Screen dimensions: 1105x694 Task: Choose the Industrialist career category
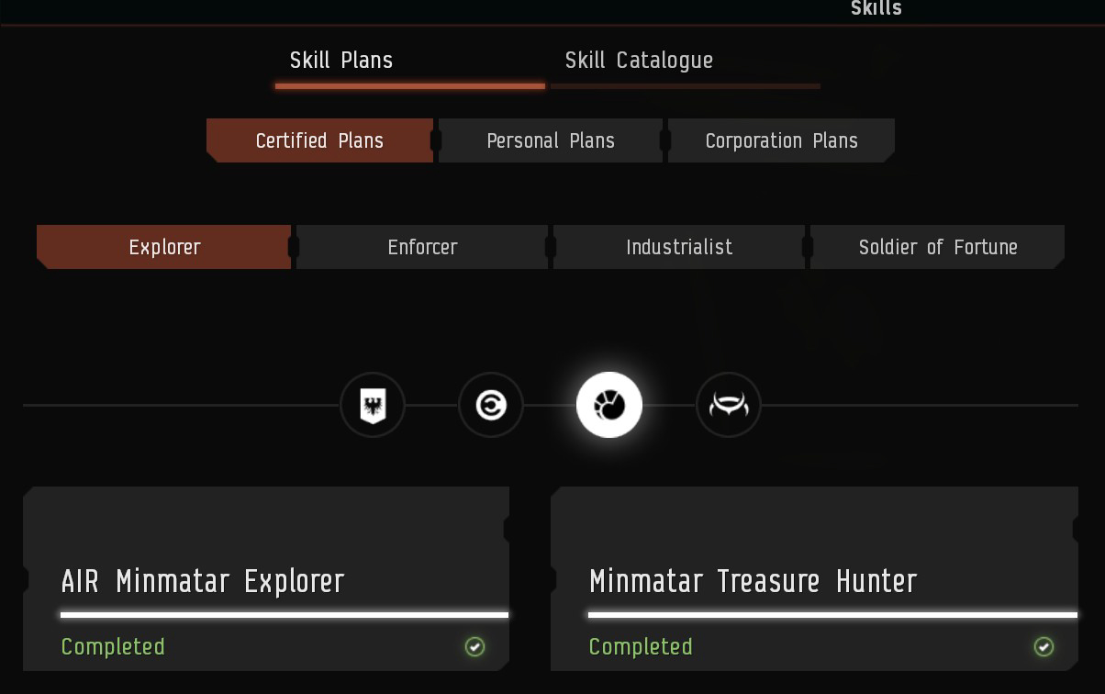point(679,247)
